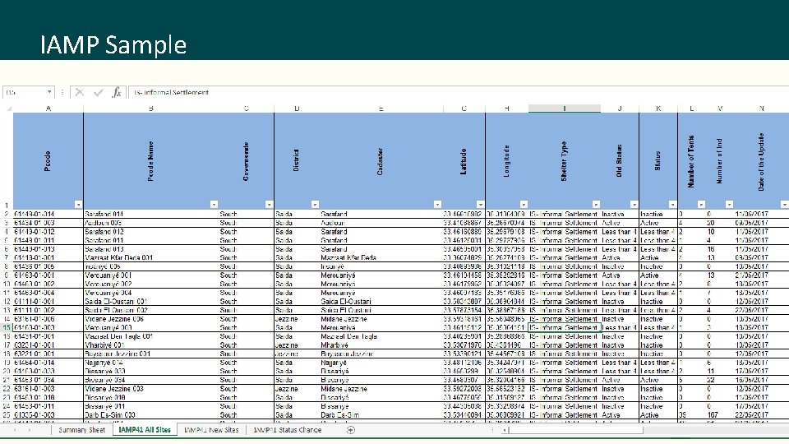Image resolution: width=789 pixels, height=444 pixels.
Task: Open the Status column filter dropdown
Action: 672,205
